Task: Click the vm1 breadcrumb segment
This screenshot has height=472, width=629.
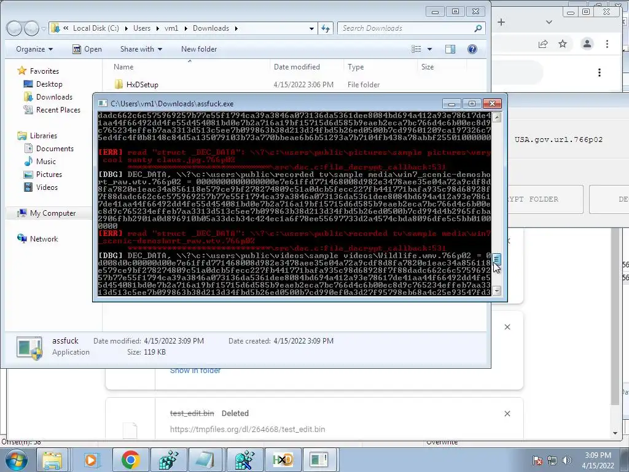Action: coord(171,28)
